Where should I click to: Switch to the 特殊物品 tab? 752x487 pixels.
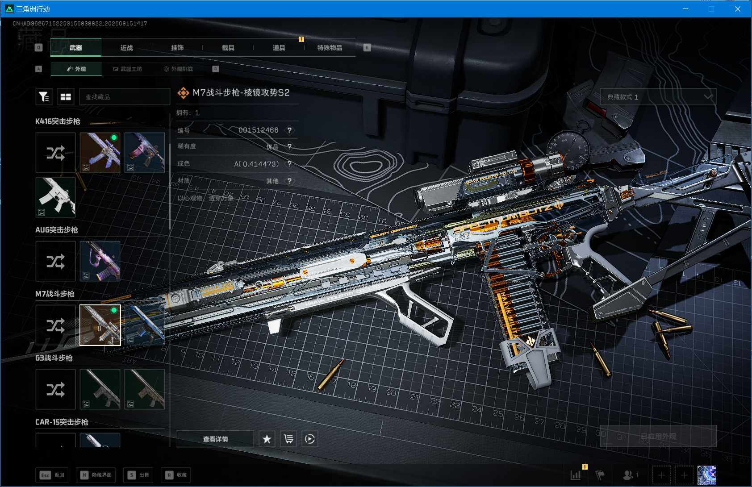[x=330, y=48]
